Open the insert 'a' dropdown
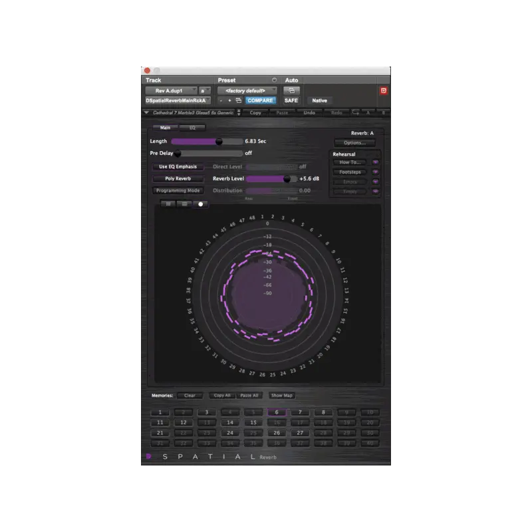Image resolution: width=532 pixels, height=532 pixels. (x=205, y=90)
